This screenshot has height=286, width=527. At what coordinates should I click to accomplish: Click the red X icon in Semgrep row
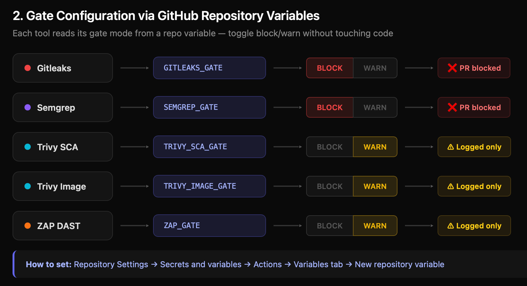coord(452,107)
